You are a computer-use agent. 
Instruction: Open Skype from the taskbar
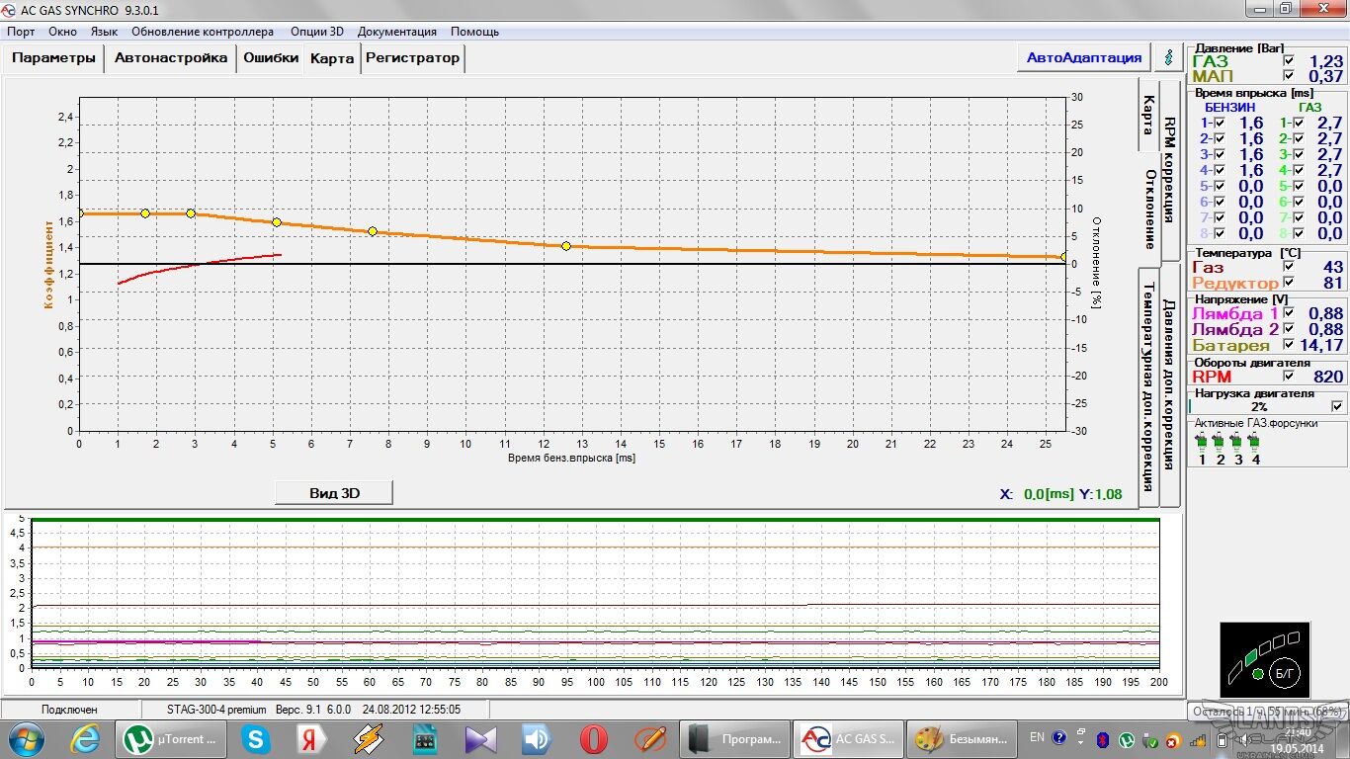tap(256, 738)
